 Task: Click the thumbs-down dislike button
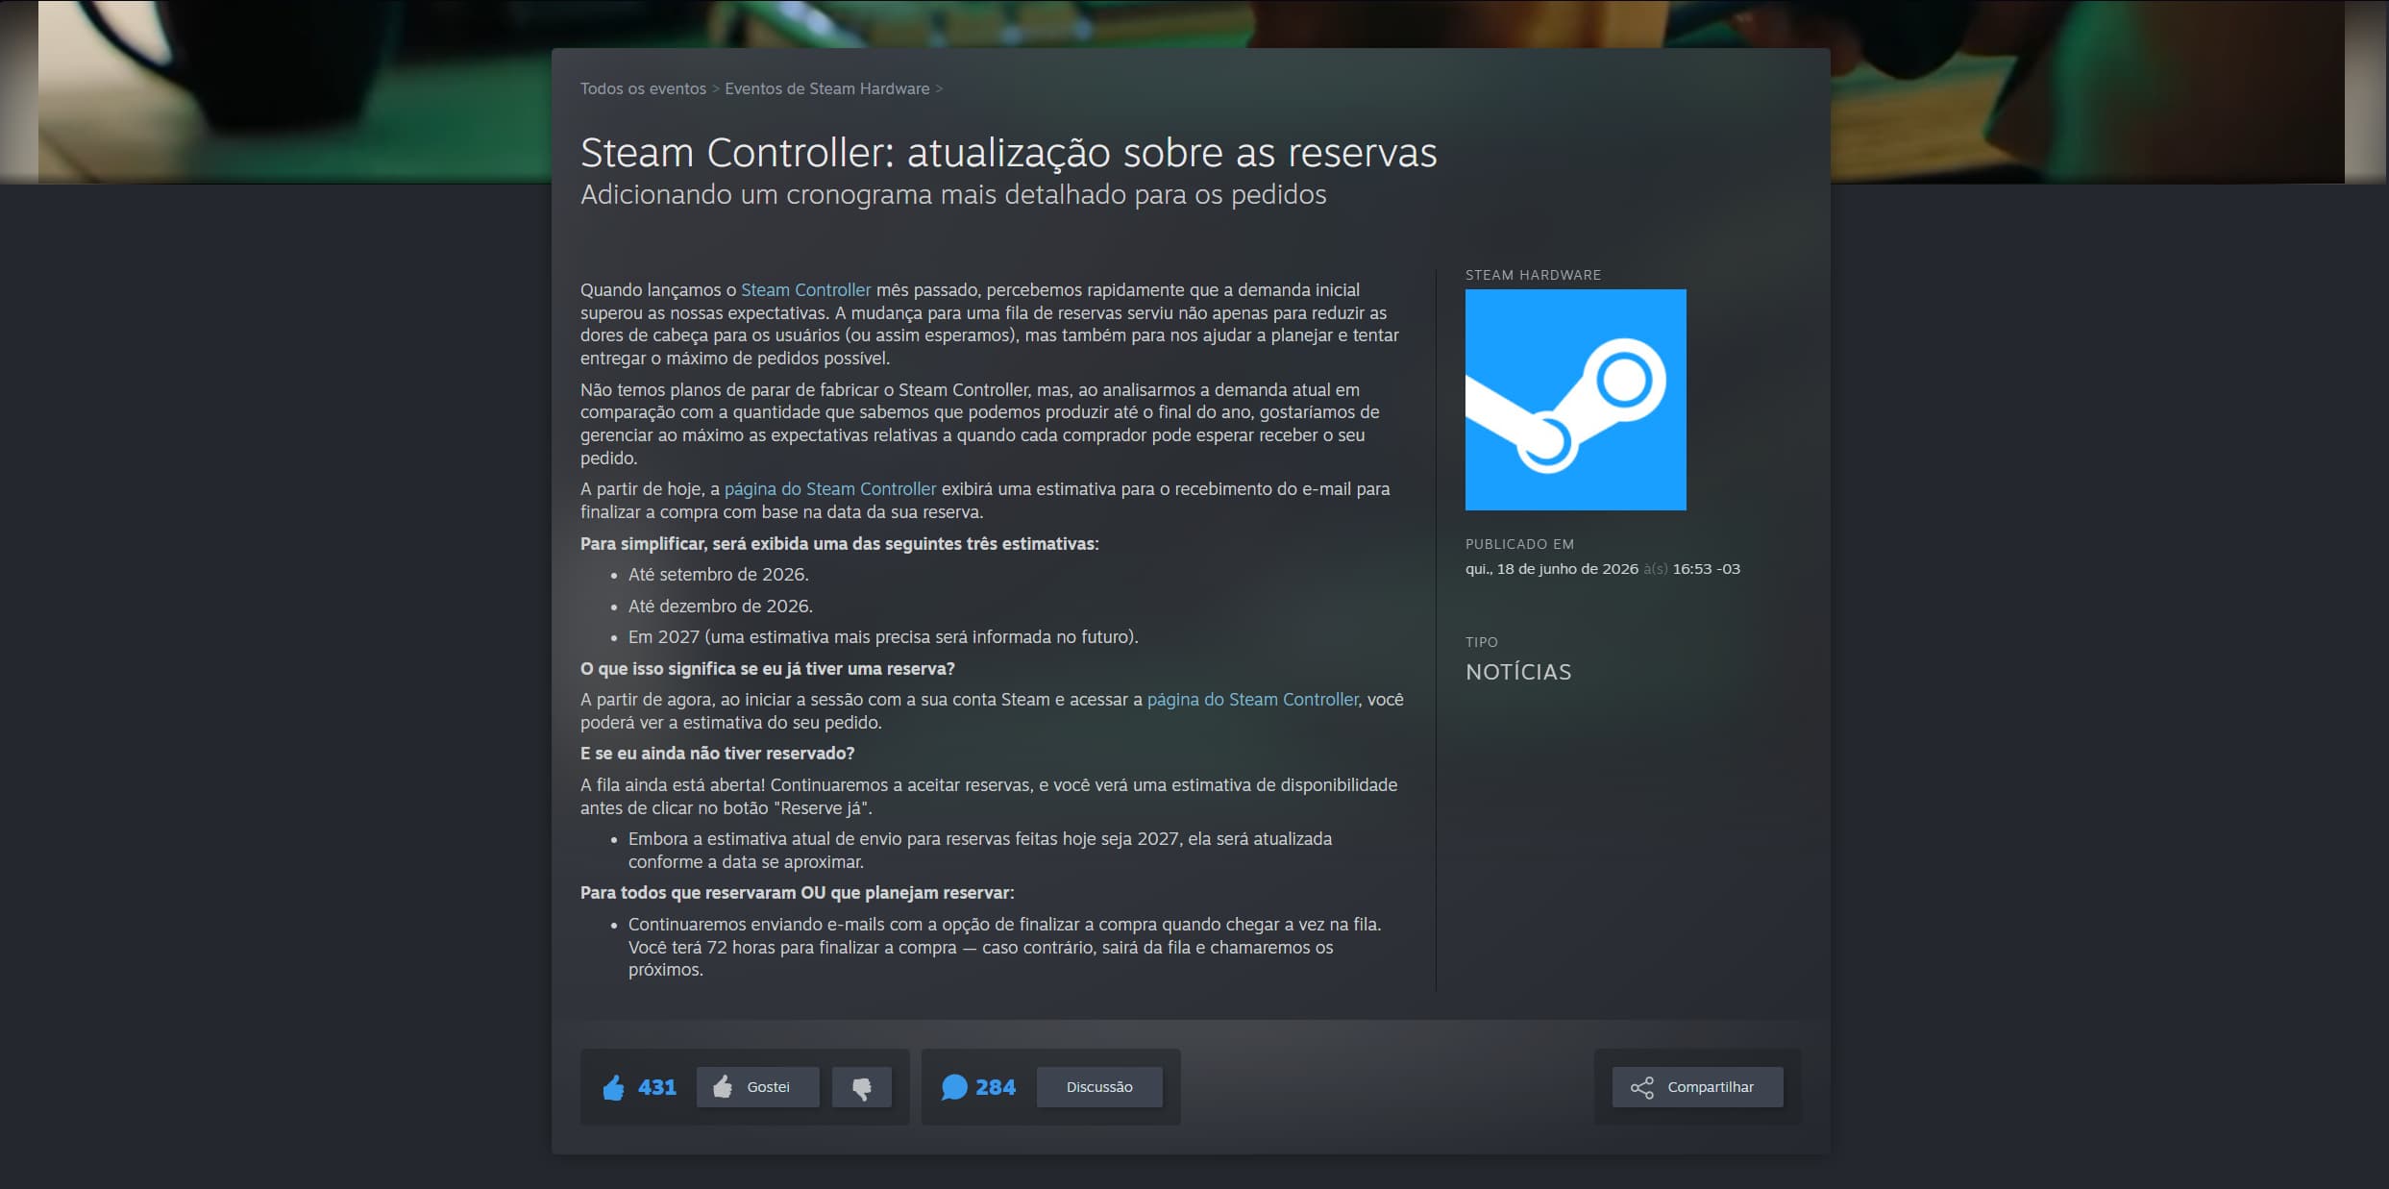click(861, 1087)
